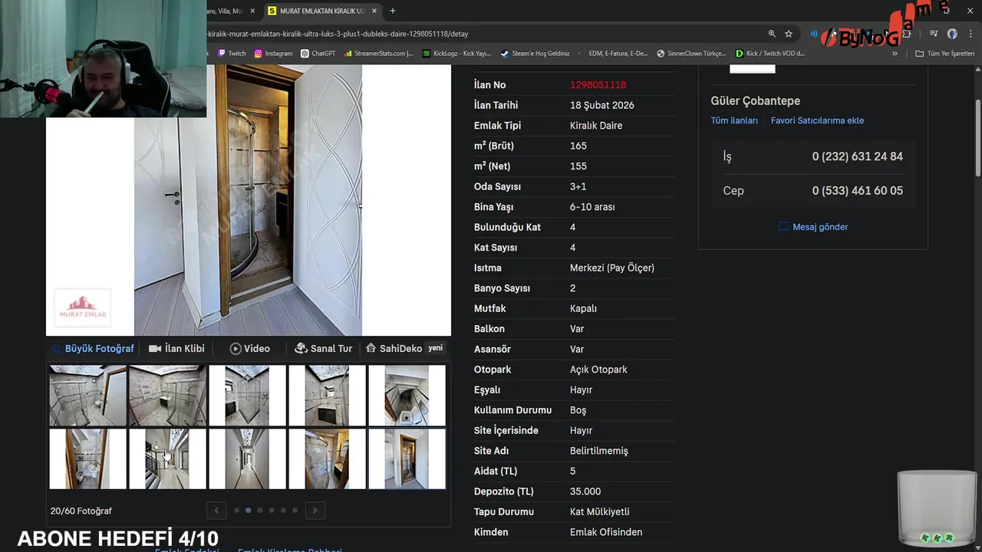
Task: Open the browser profile avatar
Action: tap(952, 34)
